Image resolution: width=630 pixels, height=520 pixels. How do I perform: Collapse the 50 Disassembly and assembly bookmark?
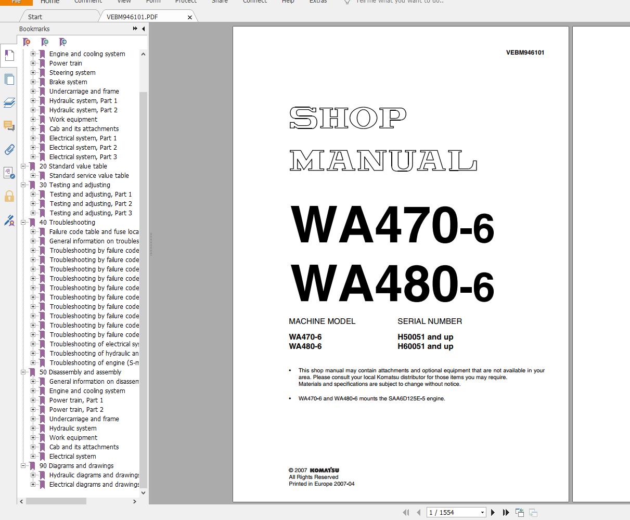(23, 372)
